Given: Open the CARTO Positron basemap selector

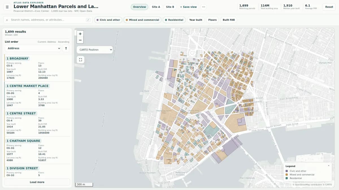Looking at the screenshot, I should click(x=95, y=50).
